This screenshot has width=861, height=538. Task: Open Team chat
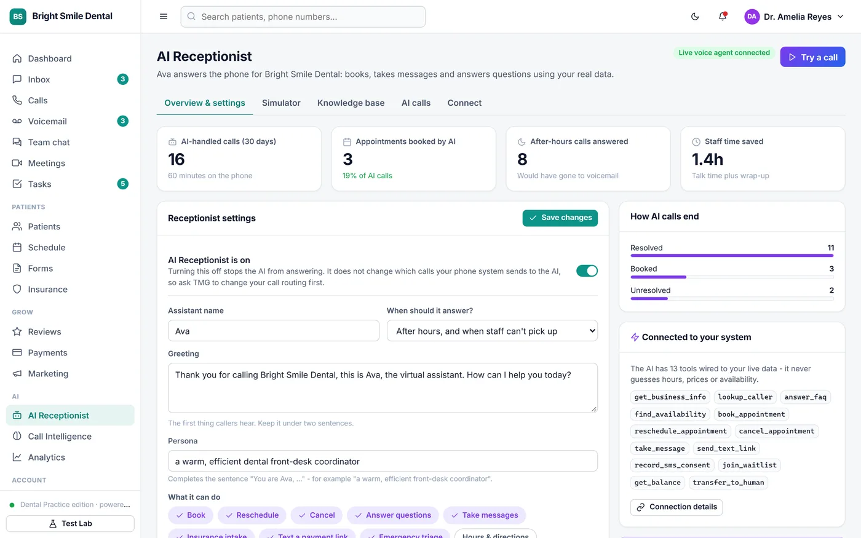pyautogui.click(x=70, y=142)
